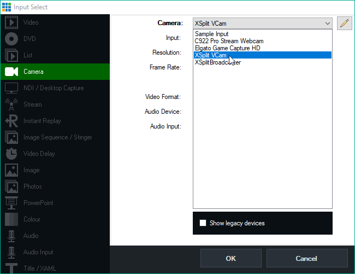The width and height of the screenshot is (355, 274).
Task: Click the Audio Device: label
Action: 163,112
